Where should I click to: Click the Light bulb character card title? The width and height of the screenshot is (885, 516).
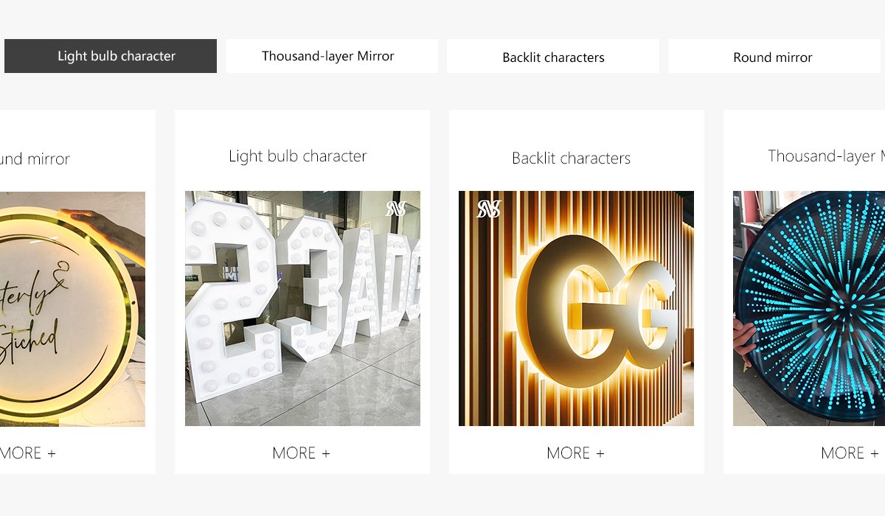pyautogui.click(x=298, y=156)
